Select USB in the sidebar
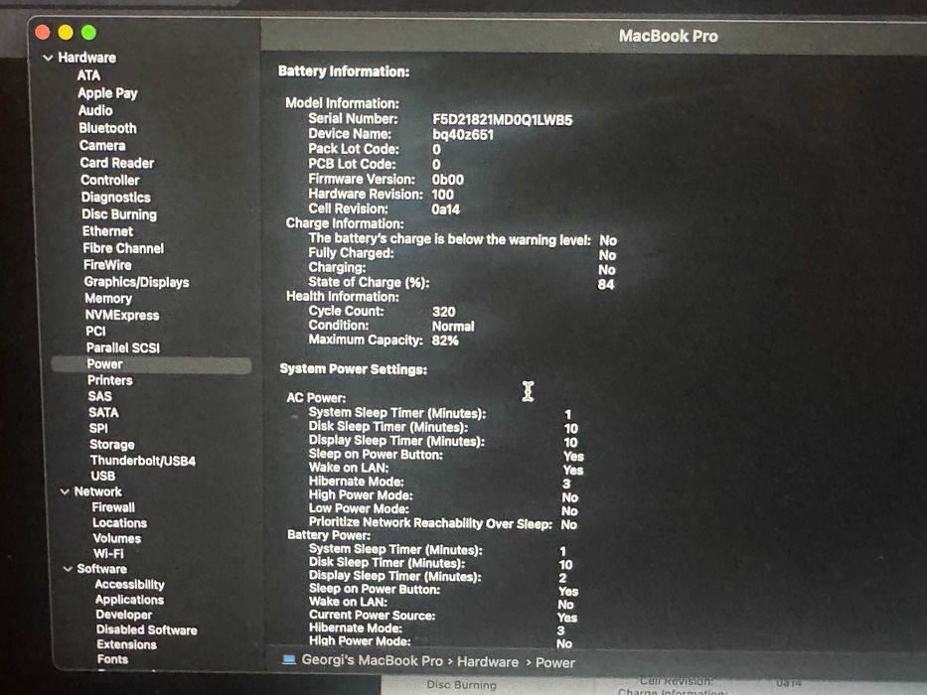 [x=103, y=476]
